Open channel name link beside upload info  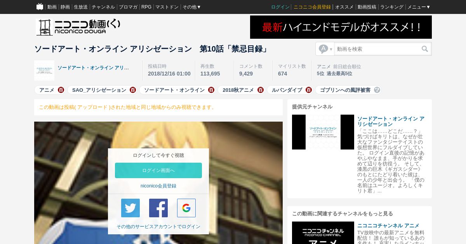click(93, 68)
